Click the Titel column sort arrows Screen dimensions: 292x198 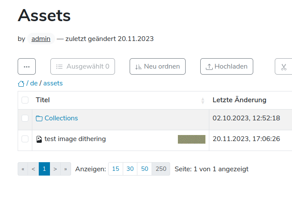coord(203,101)
